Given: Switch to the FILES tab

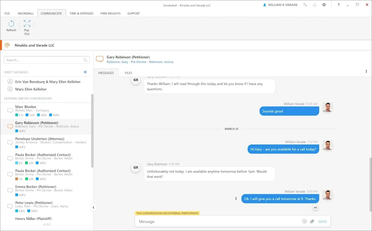Looking at the screenshot, I should click(x=129, y=73).
